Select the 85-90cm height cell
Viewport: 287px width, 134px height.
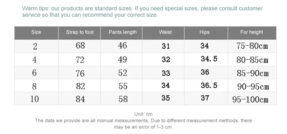pyautogui.click(x=253, y=73)
